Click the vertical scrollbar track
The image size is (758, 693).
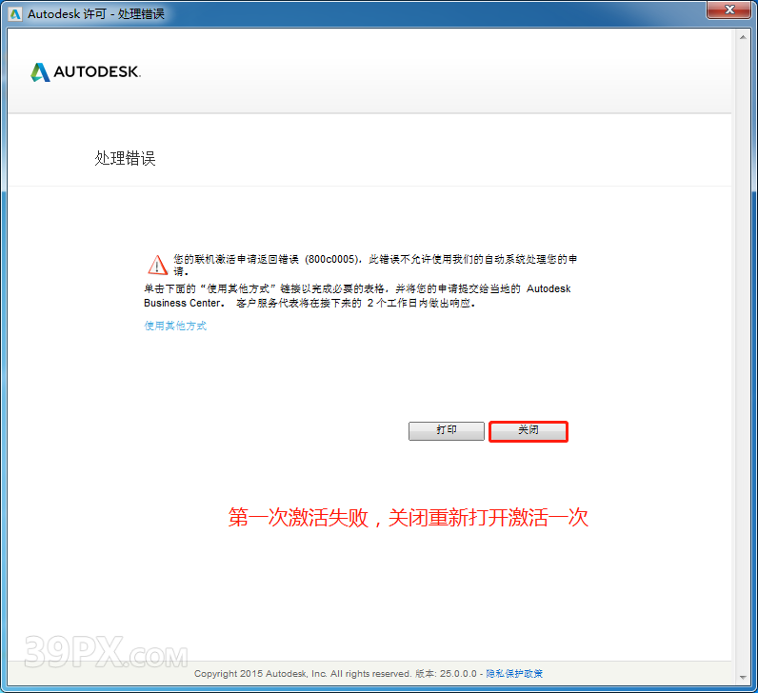click(x=741, y=381)
